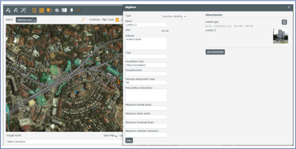Open the Leedon building photo thumbnail
Screen dimensions: 296x149
(x=281, y=36)
